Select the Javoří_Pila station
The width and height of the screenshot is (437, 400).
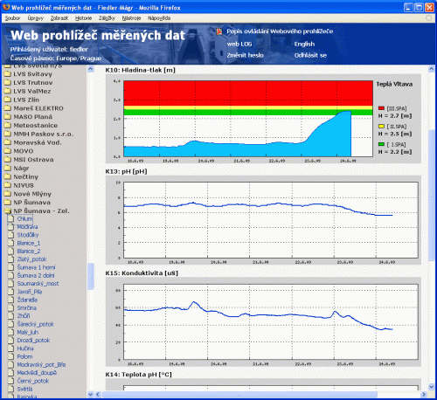pos(30,292)
